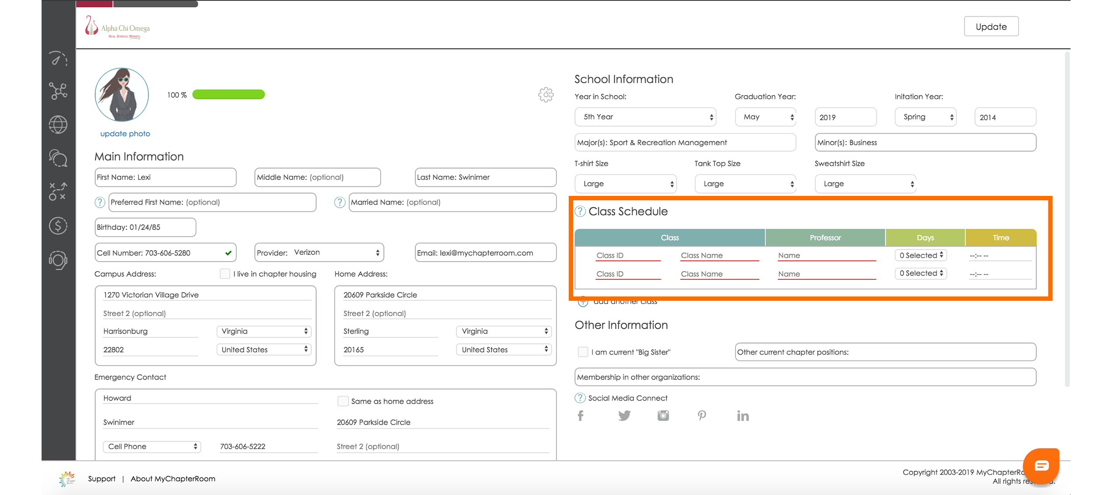
Task: Click the profile settings gear icon
Action: (546, 94)
